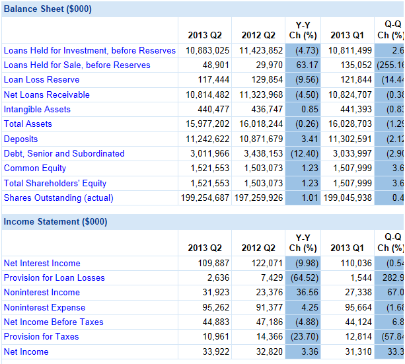
Task: Click the Balance Sheet ($000) section header
Action: (48, 9)
